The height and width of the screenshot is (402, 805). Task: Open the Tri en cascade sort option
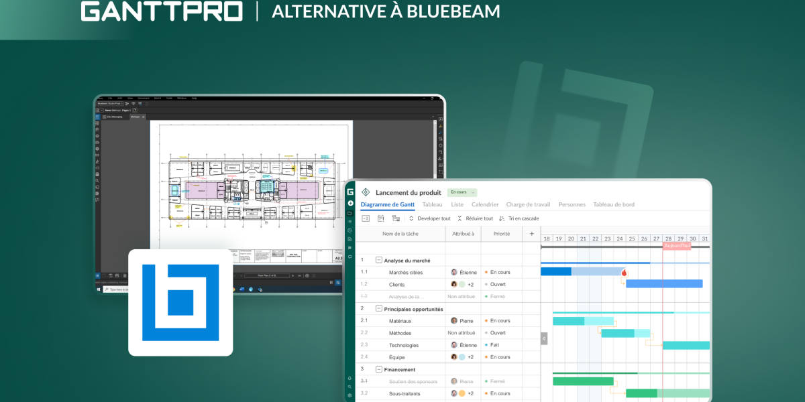click(519, 218)
